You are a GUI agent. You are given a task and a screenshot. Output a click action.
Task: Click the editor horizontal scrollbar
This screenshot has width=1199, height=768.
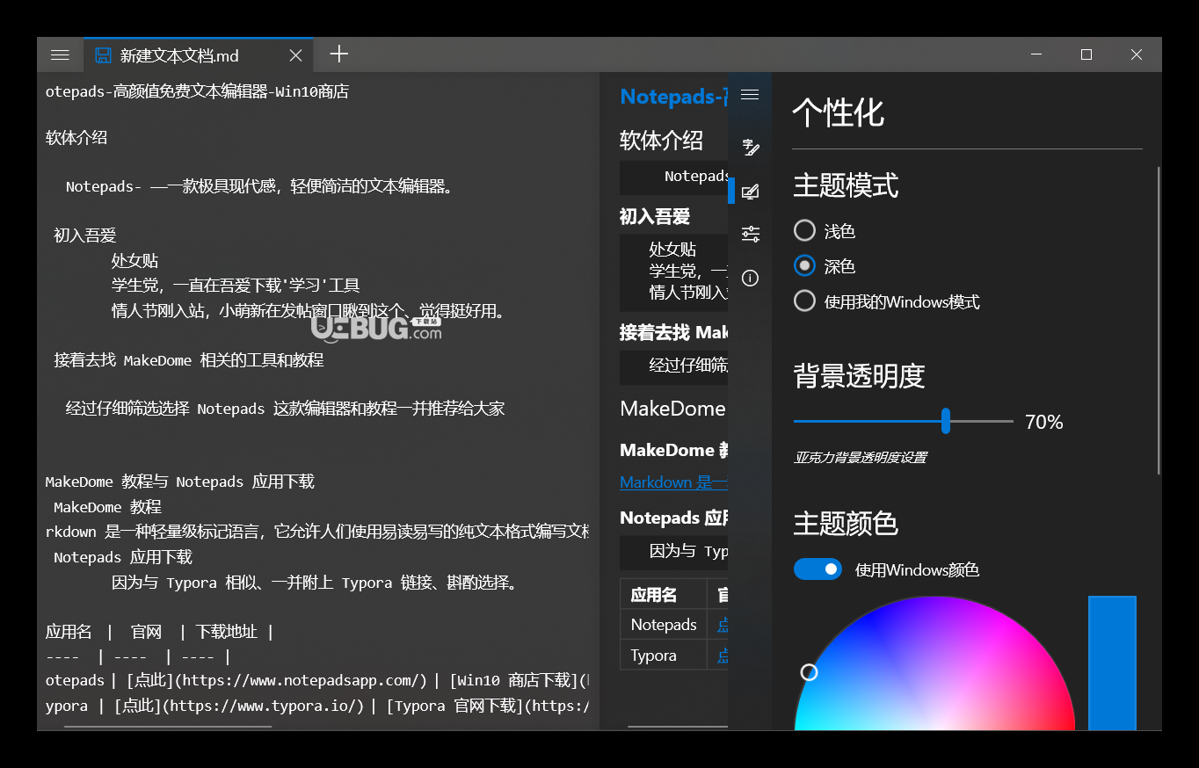click(x=167, y=727)
